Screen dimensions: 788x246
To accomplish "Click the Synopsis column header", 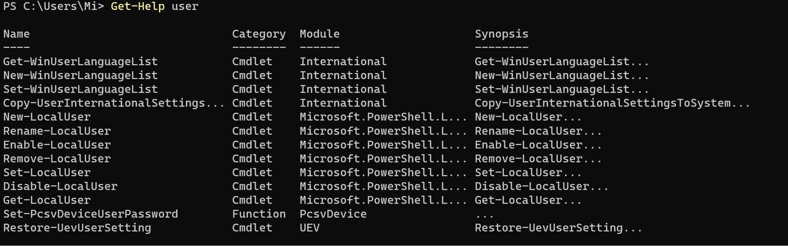I will (501, 34).
